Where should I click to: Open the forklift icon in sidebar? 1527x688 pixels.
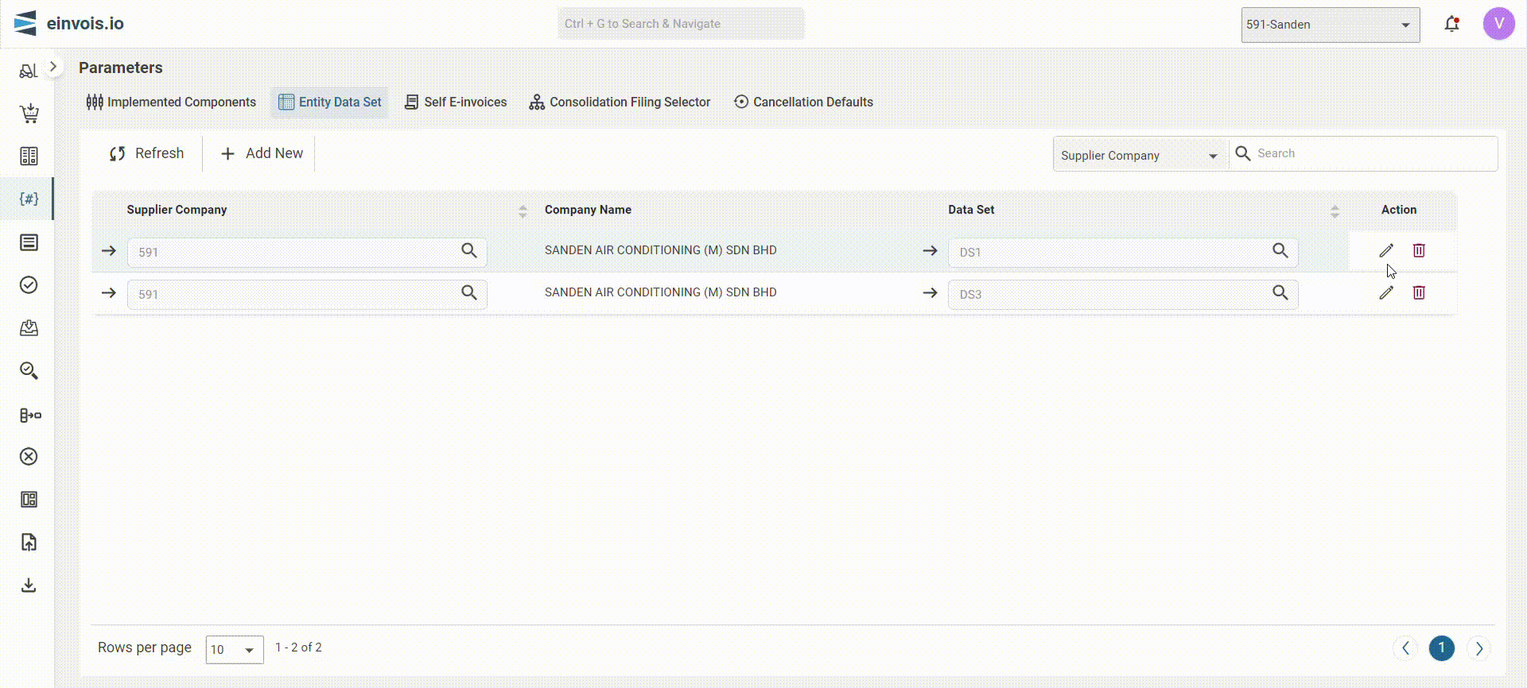pyautogui.click(x=29, y=71)
